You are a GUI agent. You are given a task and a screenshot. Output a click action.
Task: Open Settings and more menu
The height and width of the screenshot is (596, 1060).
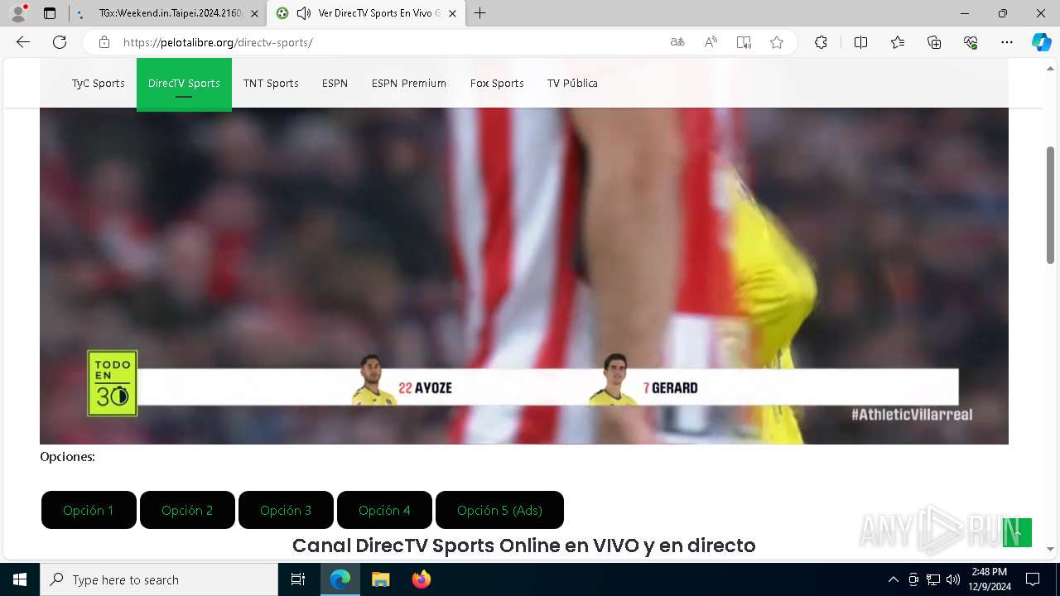(1007, 42)
